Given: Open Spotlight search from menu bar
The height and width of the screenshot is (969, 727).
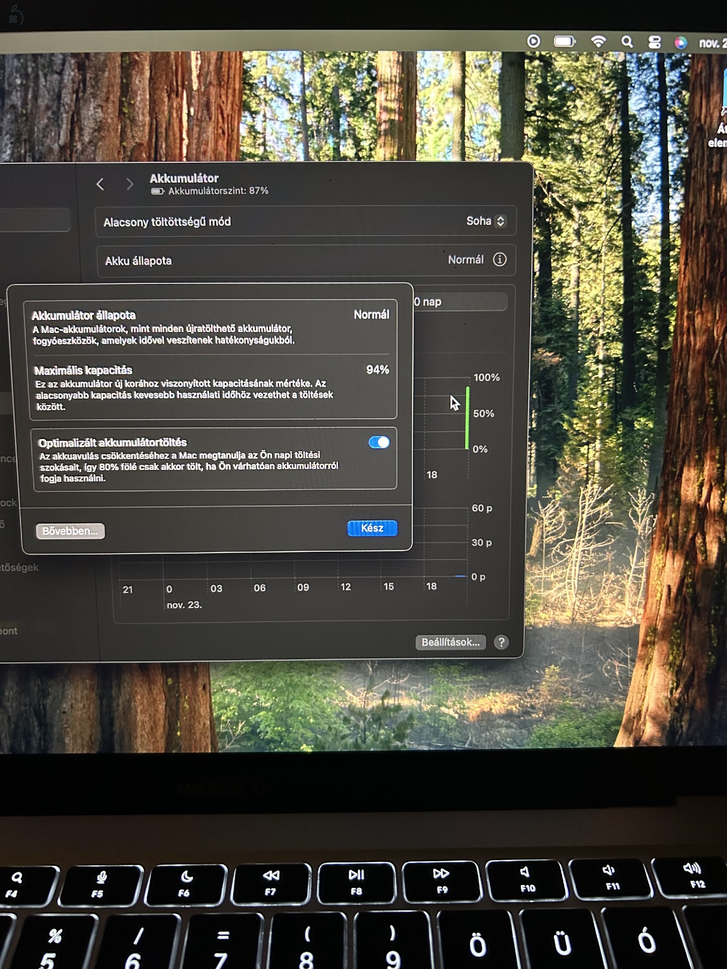Looking at the screenshot, I should point(627,41).
